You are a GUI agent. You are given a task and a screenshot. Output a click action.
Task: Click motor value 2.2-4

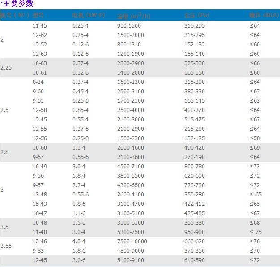coord(79,185)
